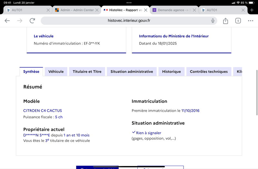Click the 1 an et 10 mois duration
The width and height of the screenshot is (258, 169).
pyautogui.click(x=76, y=135)
